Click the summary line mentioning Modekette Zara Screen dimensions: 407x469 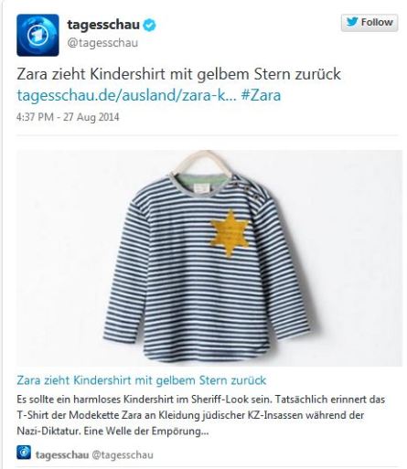(190, 415)
